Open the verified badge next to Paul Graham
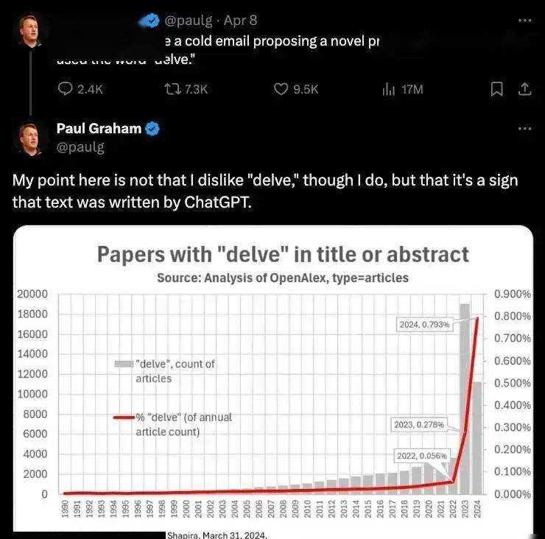The image size is (545, 539). pyautogui.click(x=152, y=129)
